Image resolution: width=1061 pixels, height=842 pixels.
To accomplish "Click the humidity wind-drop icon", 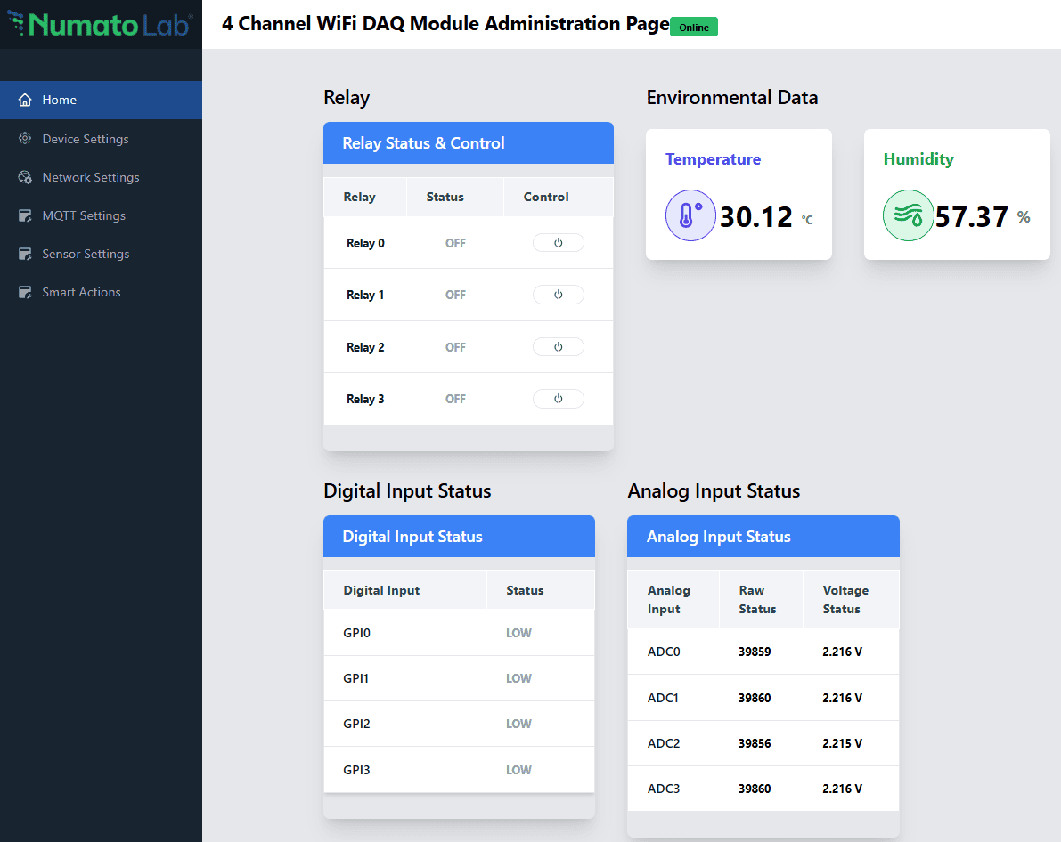I will (908, 215).
